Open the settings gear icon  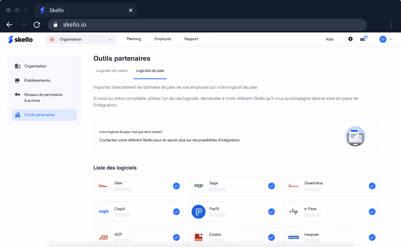click(351, 39)
